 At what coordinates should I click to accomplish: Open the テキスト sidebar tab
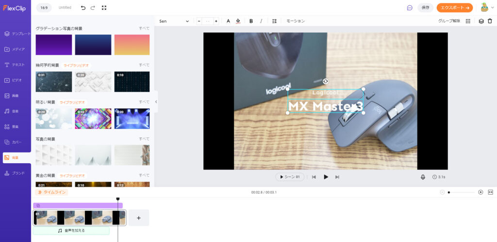pyautogui.click(x=16, y=65)
